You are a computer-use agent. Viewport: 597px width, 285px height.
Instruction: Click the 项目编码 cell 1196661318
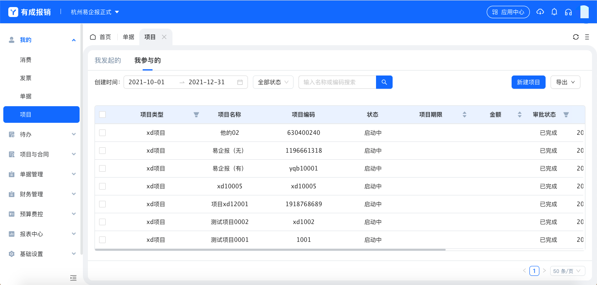click(303, 151)
